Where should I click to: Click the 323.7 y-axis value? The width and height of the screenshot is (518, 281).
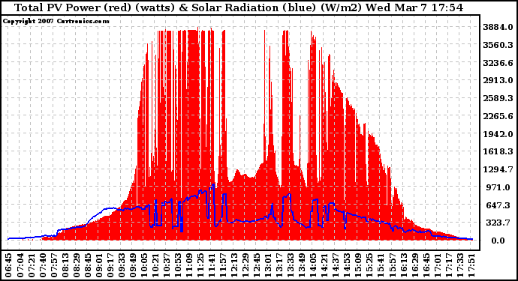[x=499, y=223]
